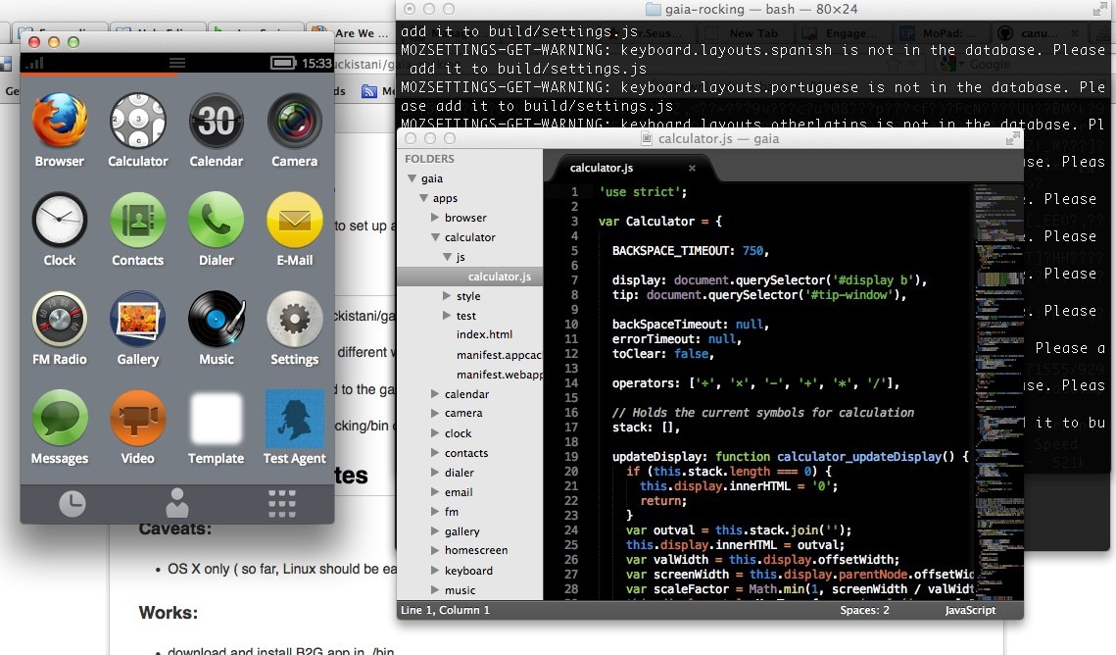The image size is (1116, 655).
Task: Expand the music folder in sidebar
Action: coord(436,589)
